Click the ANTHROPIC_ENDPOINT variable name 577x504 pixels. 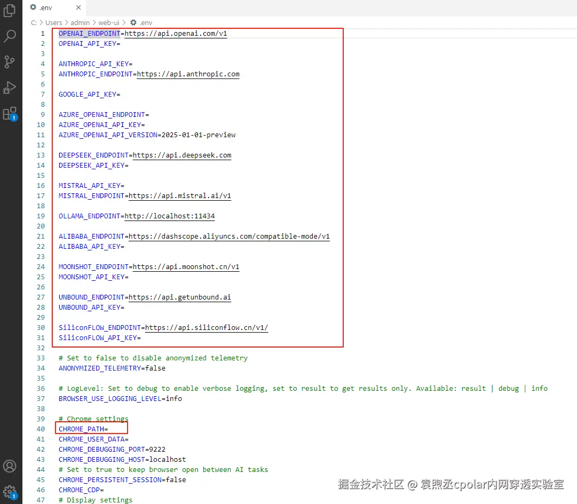96,74
